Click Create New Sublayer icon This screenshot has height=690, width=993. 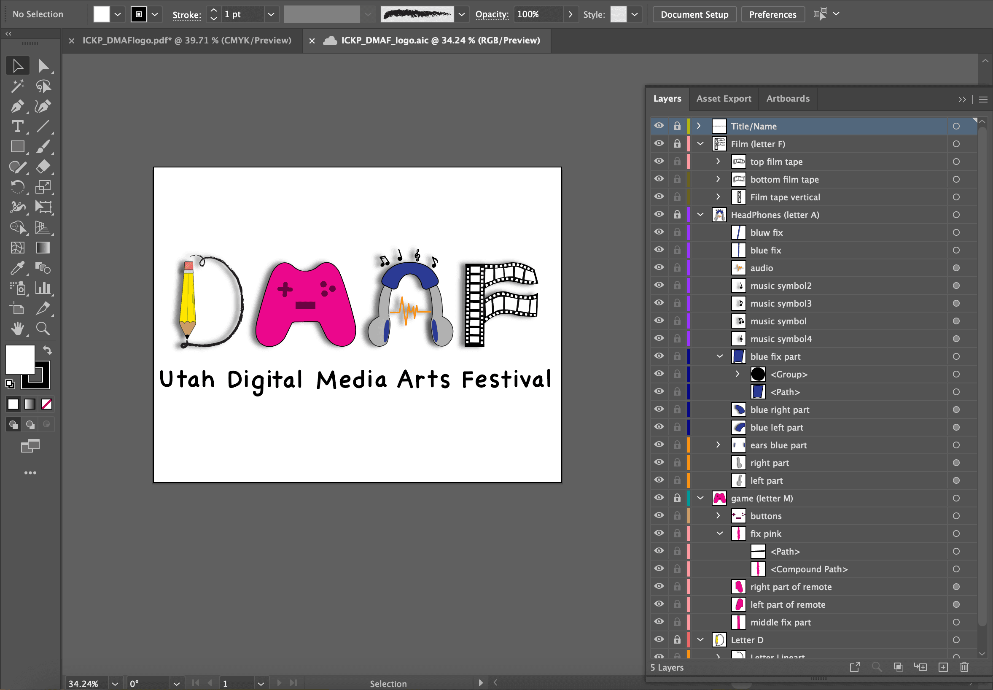pyautogui.click(x=920, y=667)
